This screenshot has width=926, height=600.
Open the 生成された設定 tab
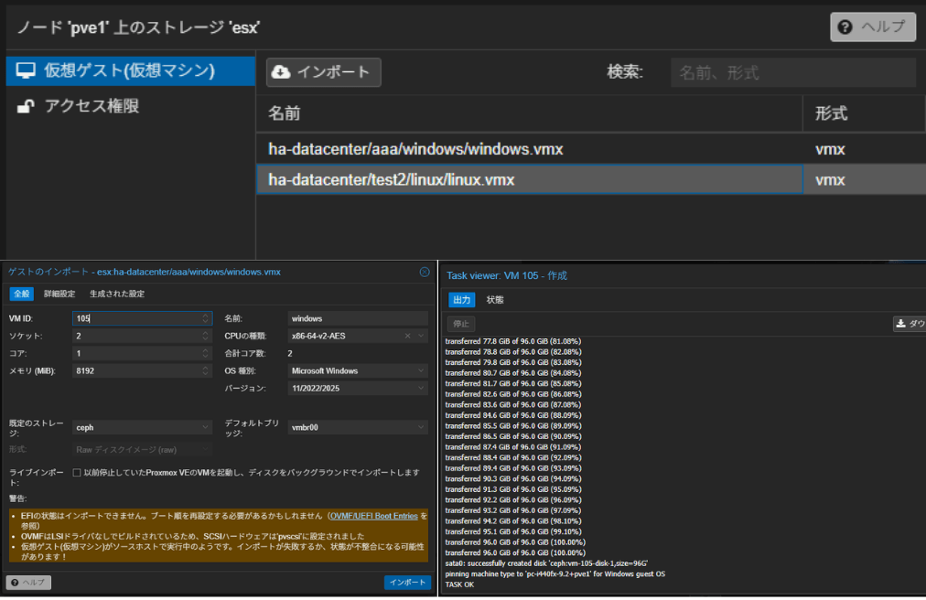(115, 294)
